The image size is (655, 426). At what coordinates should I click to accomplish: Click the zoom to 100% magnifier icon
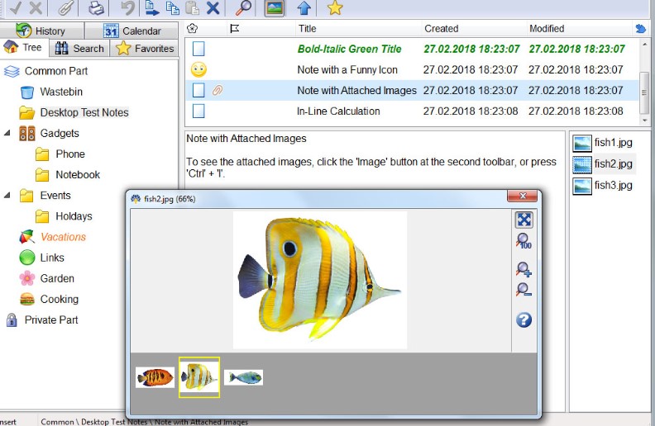click(x=524, y=241)
